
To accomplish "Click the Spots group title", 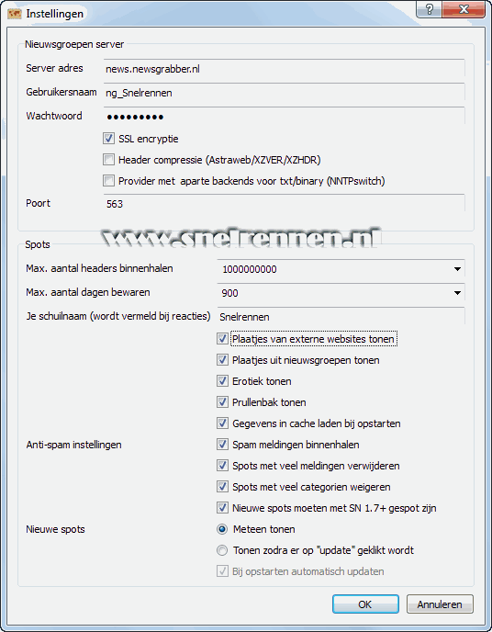I will (38, 244).
